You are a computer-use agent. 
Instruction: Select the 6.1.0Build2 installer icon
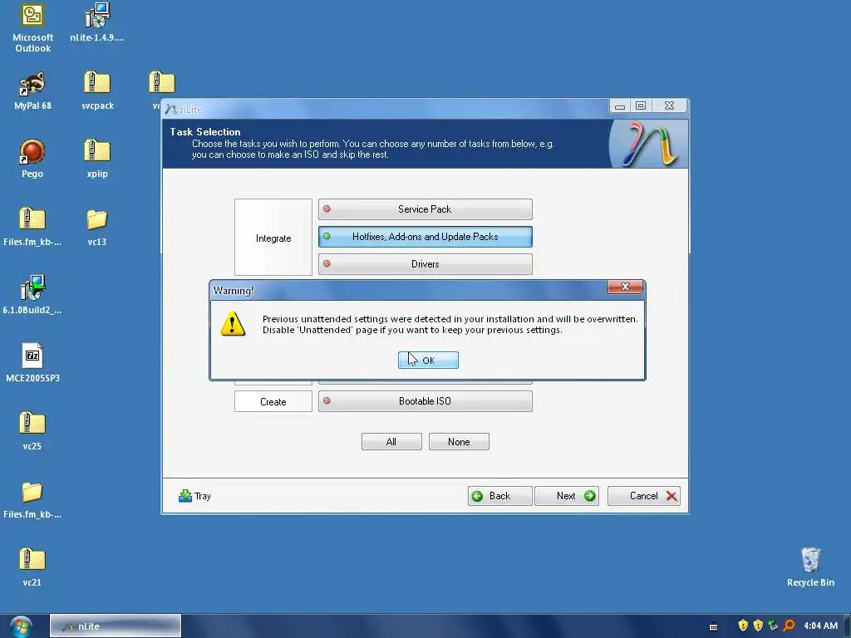pos(32,295)
